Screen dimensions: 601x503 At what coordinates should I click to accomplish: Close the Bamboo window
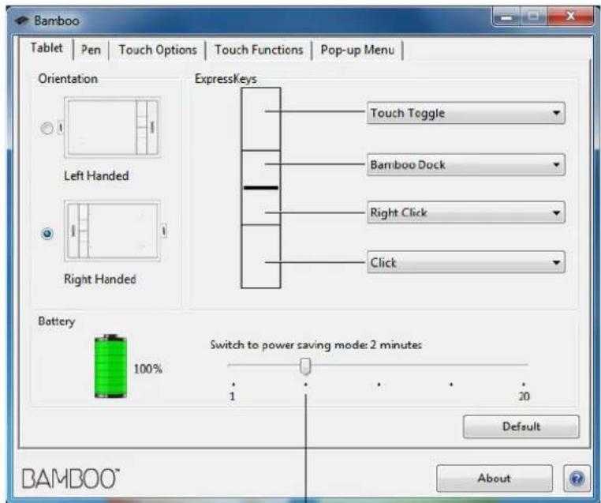click(x=571, y=16)
